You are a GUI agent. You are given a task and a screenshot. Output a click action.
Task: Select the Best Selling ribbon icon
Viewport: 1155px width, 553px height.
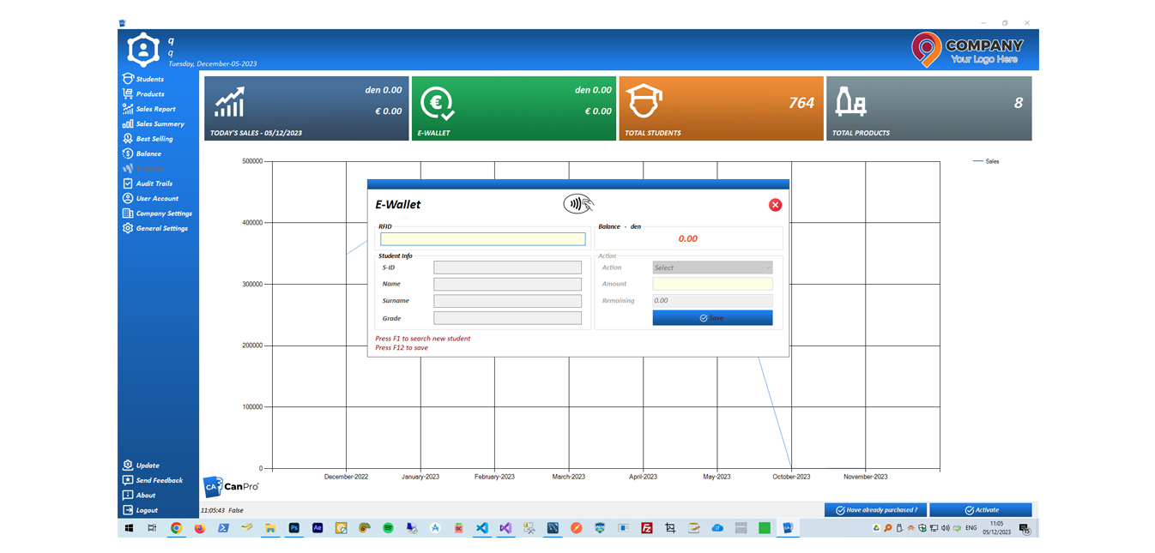128,139
